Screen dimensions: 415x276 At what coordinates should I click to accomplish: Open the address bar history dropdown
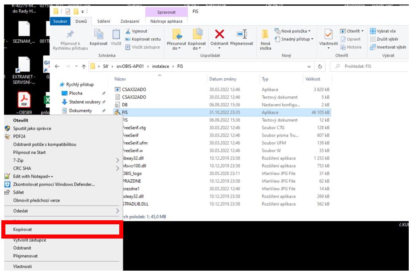310,66
